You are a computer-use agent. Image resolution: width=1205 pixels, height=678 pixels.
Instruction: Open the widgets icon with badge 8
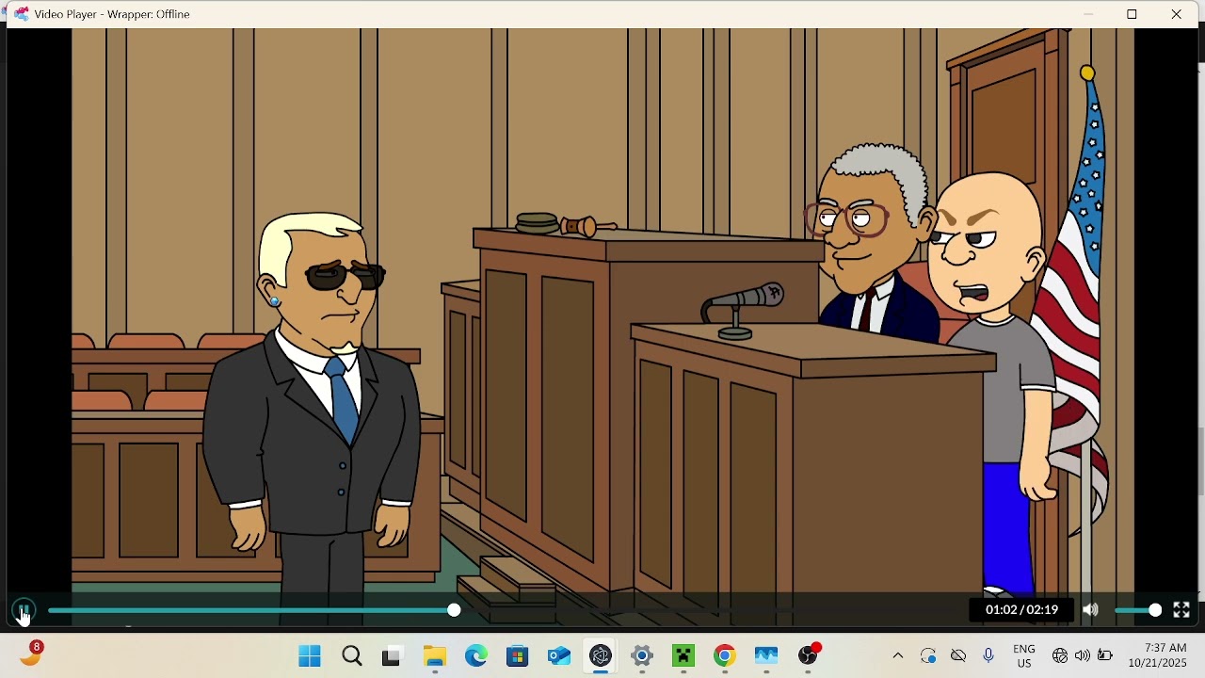coord(31,654)
